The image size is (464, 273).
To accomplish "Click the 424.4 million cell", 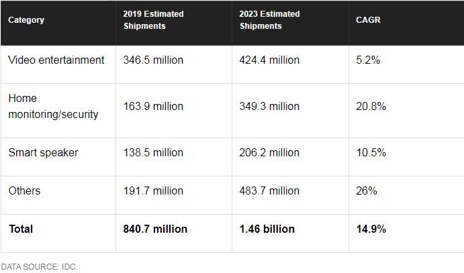I will 269,60.
